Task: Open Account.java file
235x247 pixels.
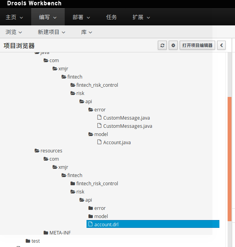Action: coord(117,142)
